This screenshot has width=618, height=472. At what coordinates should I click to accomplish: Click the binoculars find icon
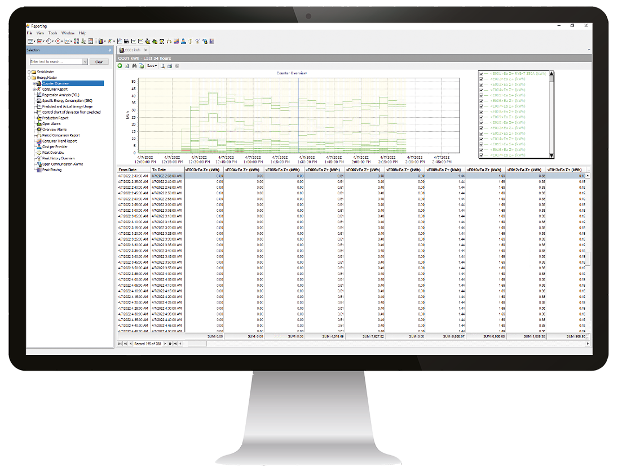point(134,66)
